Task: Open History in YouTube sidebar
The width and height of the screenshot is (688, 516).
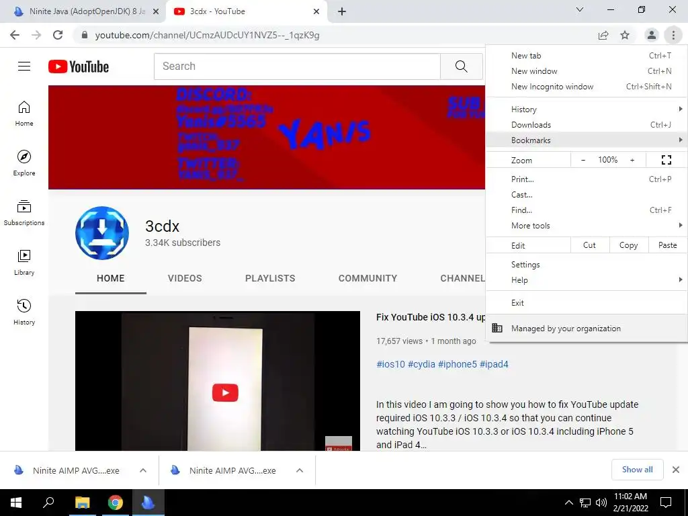Action: (24, 312)
